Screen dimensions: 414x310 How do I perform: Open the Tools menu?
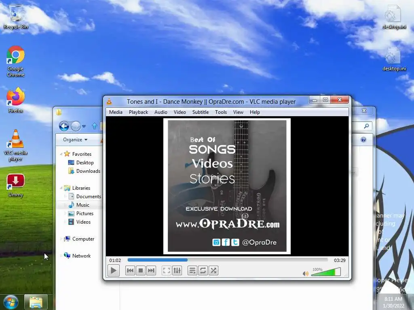[x=221, y=112]
